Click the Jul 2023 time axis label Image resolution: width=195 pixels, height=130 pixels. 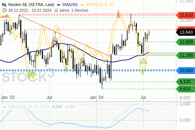pos(49,97)
